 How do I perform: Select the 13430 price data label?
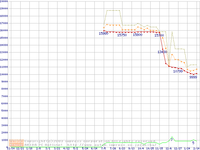pos(162,52)
